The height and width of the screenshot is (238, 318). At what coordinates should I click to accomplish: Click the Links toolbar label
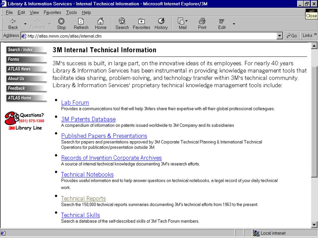(x=307, y=36)
